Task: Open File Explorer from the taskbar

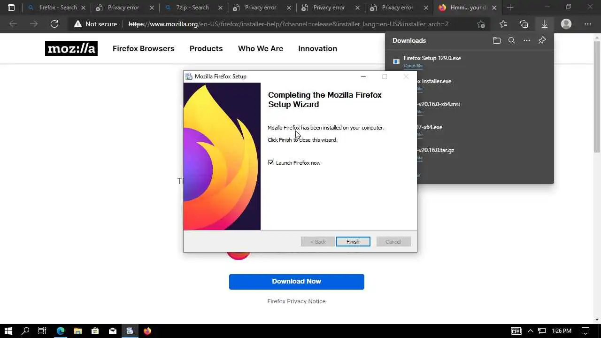Action: [x=78, y=331]
